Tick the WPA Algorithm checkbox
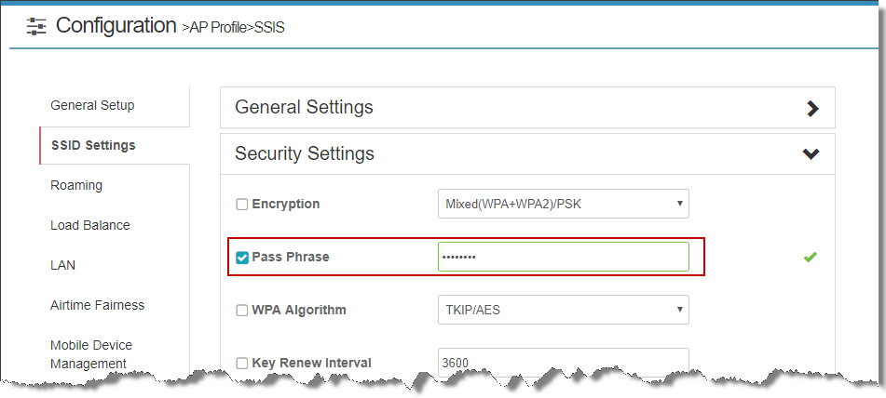Screen dimensions: 886x398 click(x=242, y=311)
